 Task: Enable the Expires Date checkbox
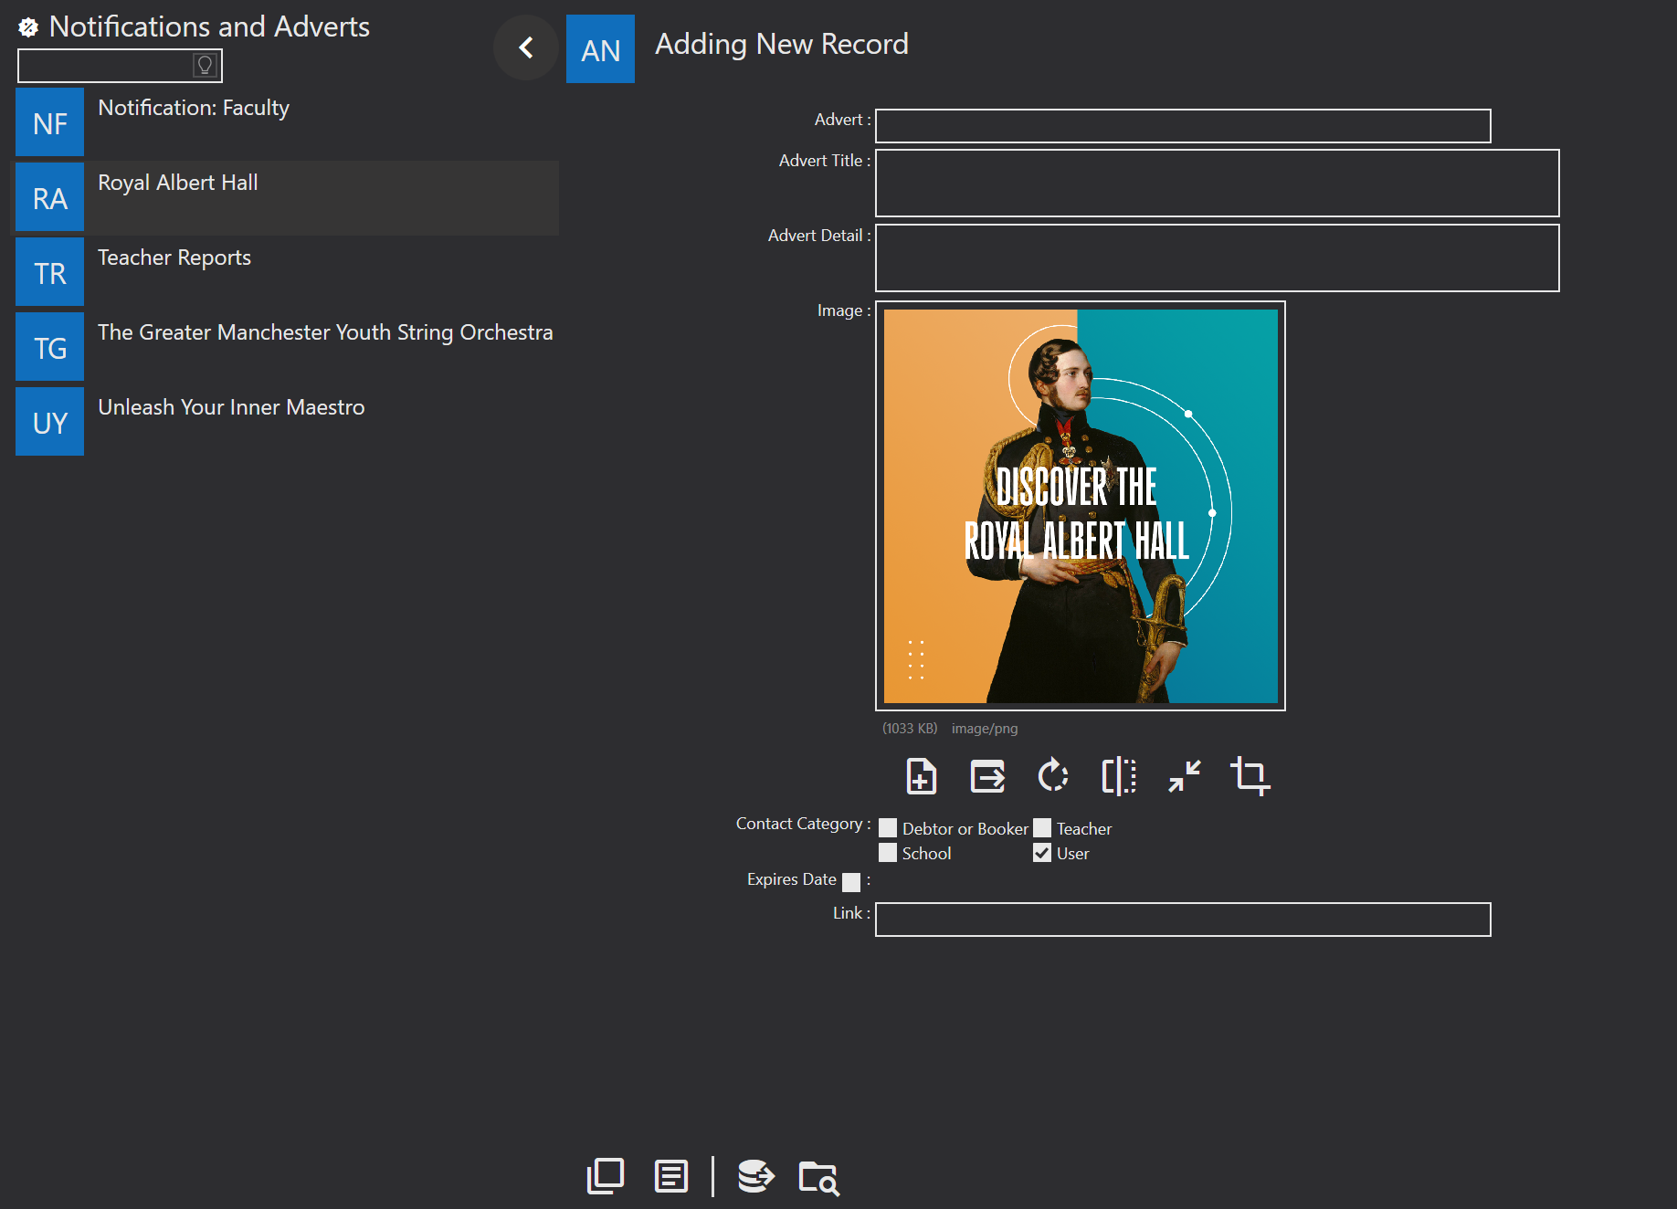(x=851, y=882)
